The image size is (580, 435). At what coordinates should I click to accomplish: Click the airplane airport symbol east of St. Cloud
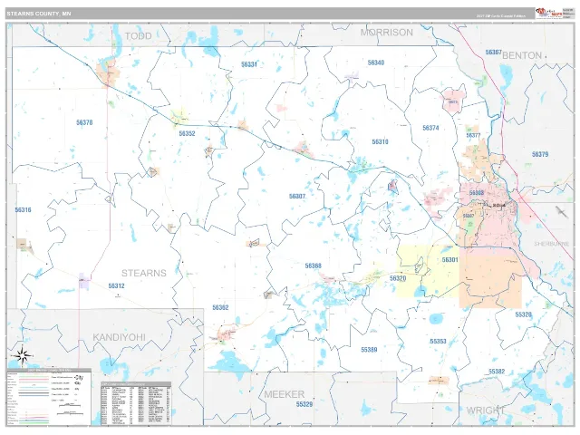[x=562, y=212]
